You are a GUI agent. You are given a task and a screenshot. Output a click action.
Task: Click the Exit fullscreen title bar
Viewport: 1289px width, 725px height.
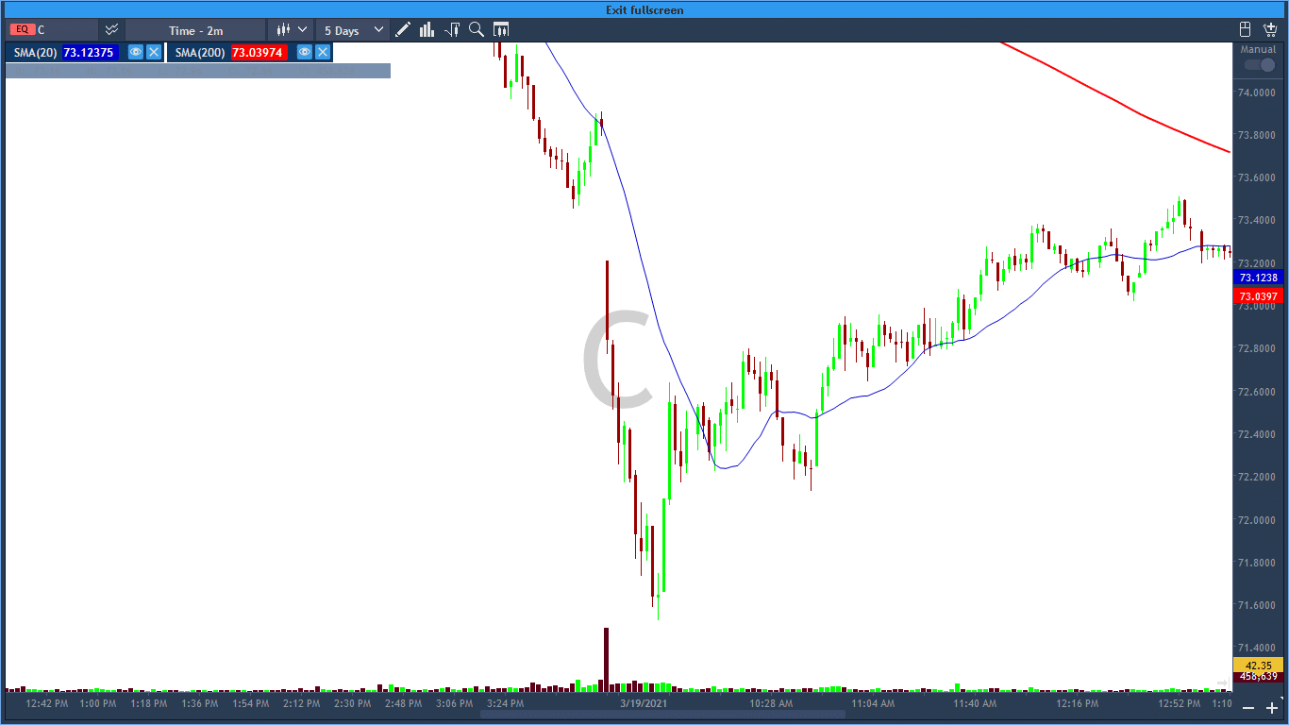pos(644,9)
